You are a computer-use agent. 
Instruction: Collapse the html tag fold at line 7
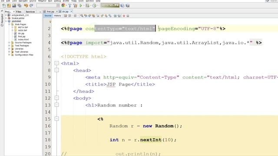[x=56, y=63]
